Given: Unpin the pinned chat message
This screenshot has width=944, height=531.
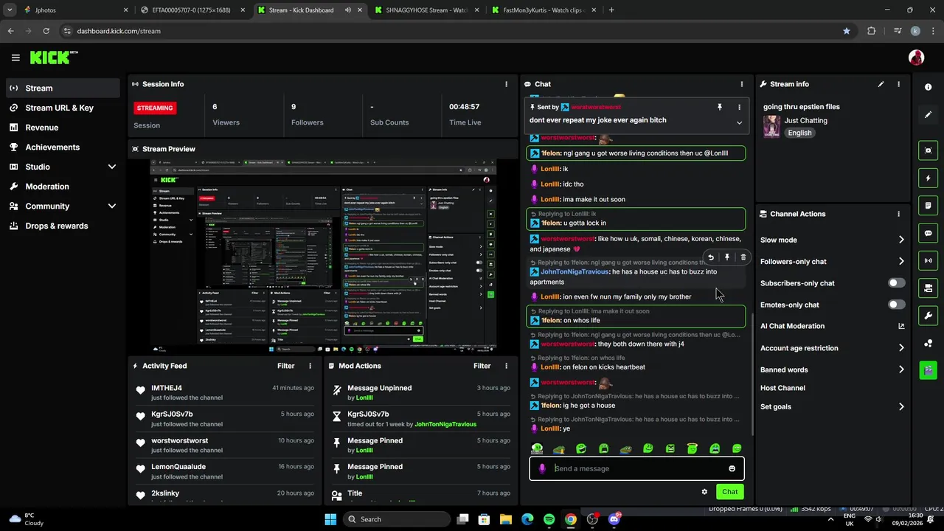Looking at the screenshot, I should coord(720,107).
